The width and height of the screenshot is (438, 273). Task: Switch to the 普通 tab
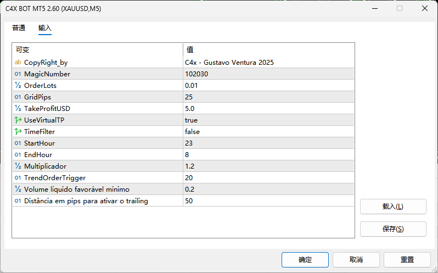point(19,28)
